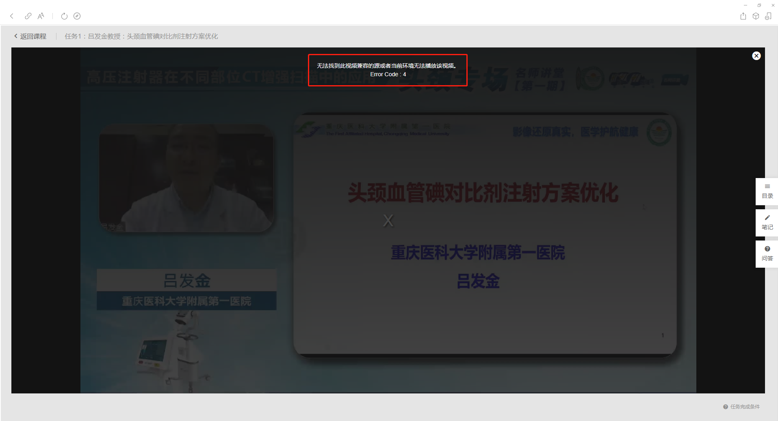Click the video frame on the slide title
Image resolution: width=778 pixels, height=421 pixels.
pos(483,193)
